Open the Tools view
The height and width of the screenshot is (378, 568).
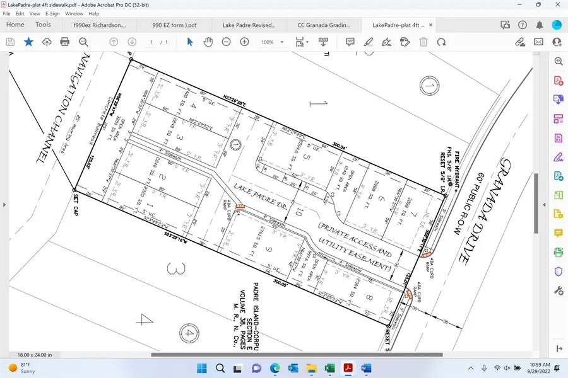tap(43, 25)
